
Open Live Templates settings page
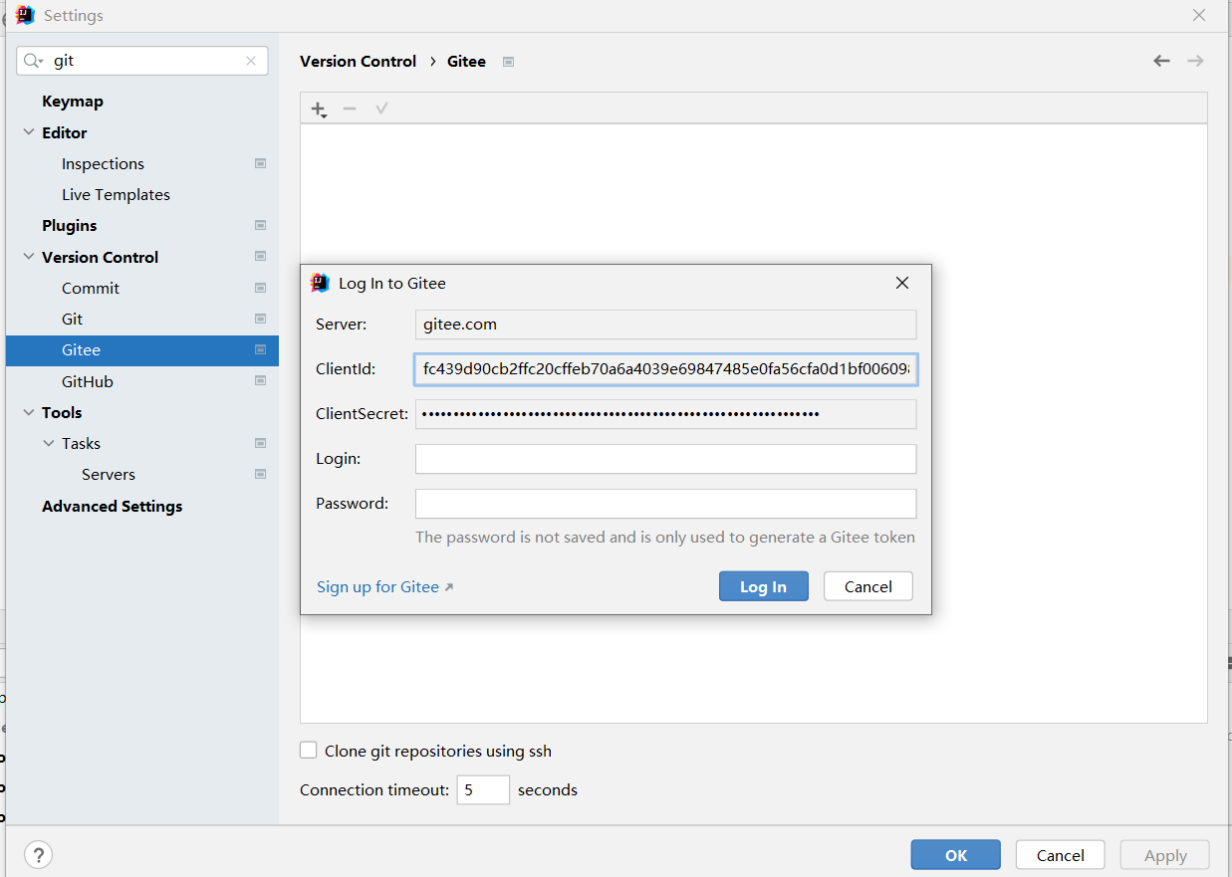click(116, 194)
